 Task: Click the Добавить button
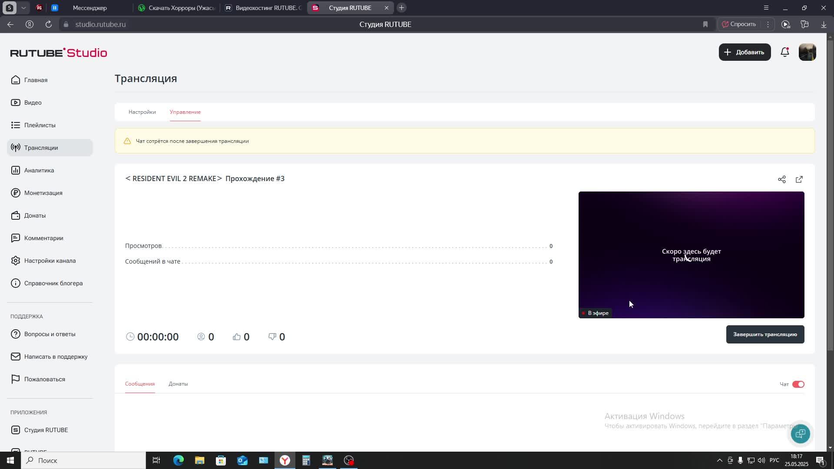[745, 52]
